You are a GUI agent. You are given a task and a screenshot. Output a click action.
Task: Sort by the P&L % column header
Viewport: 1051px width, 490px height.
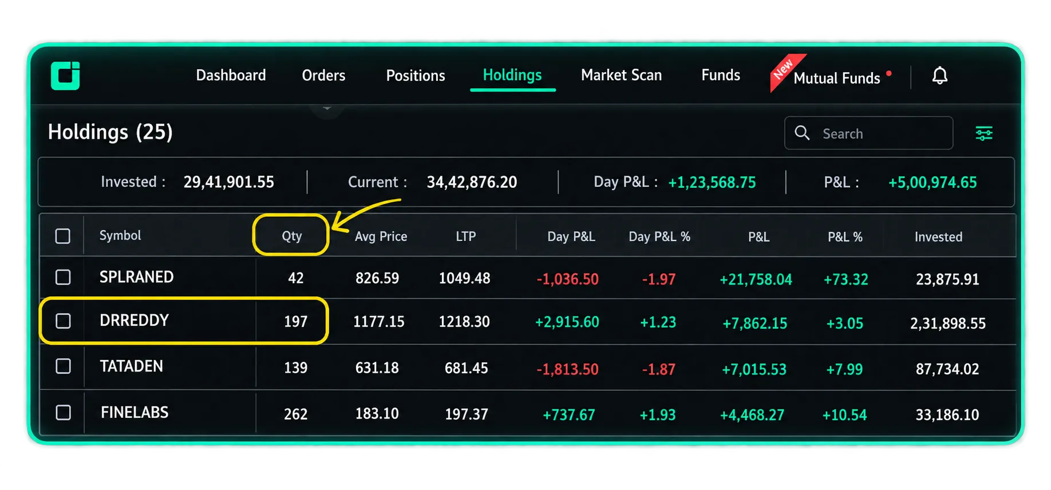(845, 237)
